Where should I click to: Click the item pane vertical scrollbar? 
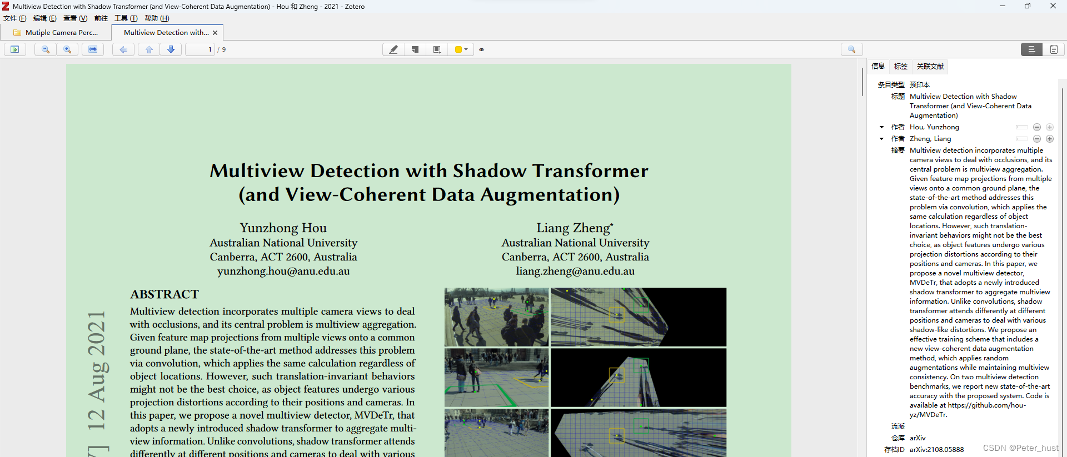pos(1063,267)
